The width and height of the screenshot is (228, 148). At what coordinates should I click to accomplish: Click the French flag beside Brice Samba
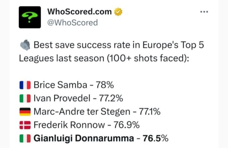click(x=25, y=85)
